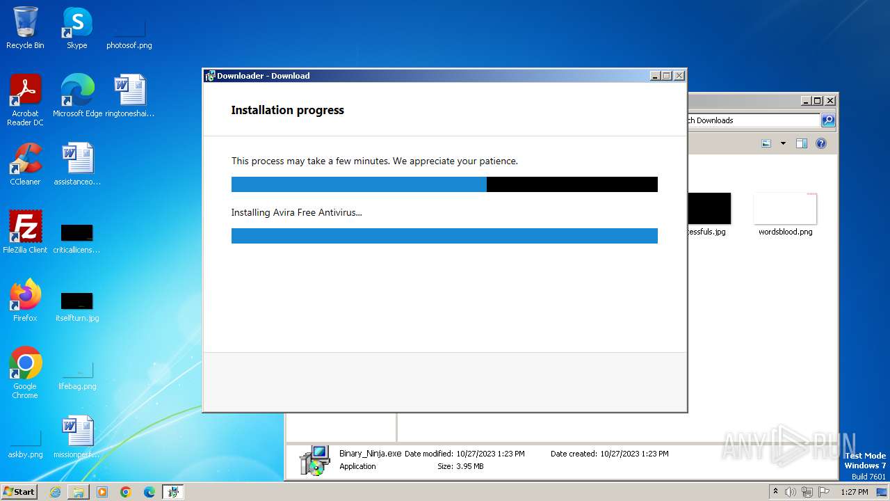
Task: Change view icon in Explorer window
Action: (x=766, y=143)
